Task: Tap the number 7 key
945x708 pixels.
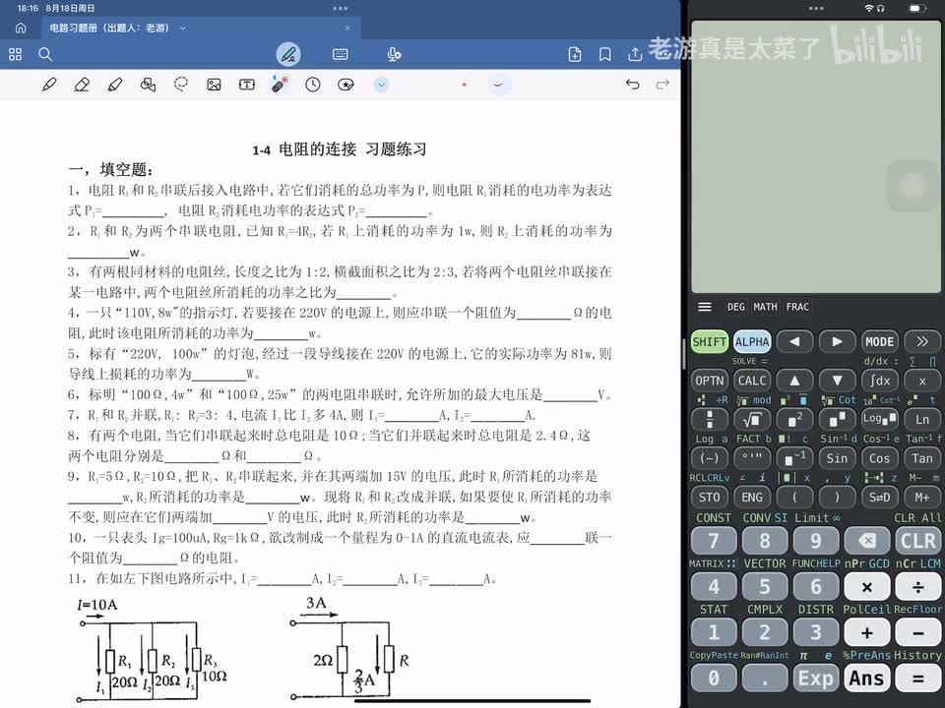Action: (714, 541)
